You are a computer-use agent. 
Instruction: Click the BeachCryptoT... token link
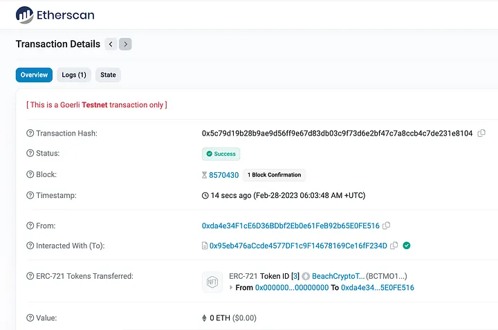tap(338, 276)
